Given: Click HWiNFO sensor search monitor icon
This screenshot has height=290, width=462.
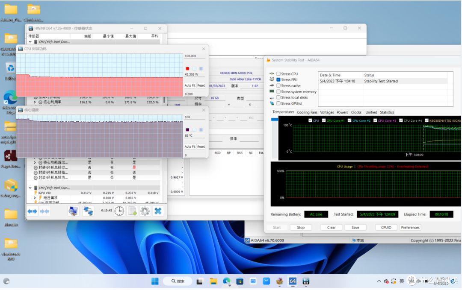Looking at the screenshot, I should coord(73,211).
